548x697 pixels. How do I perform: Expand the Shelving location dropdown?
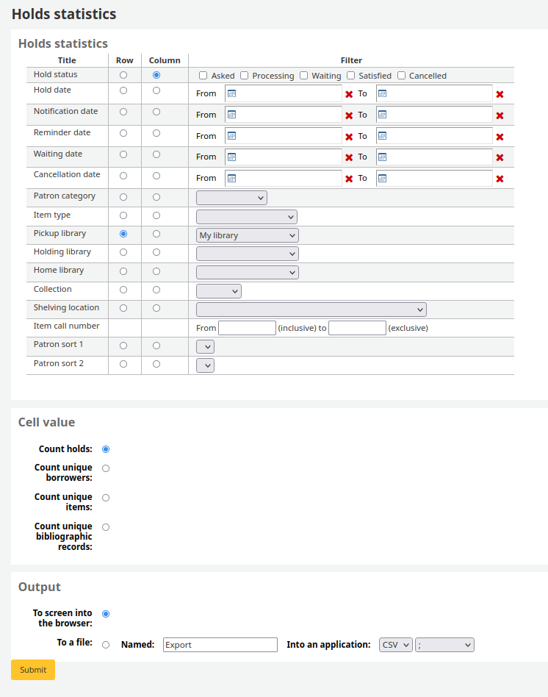click(x=311, y=310)
